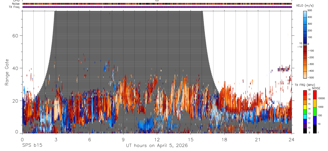
Task: Click the purple TX Freq strip bar
Action: pos(157,7)
